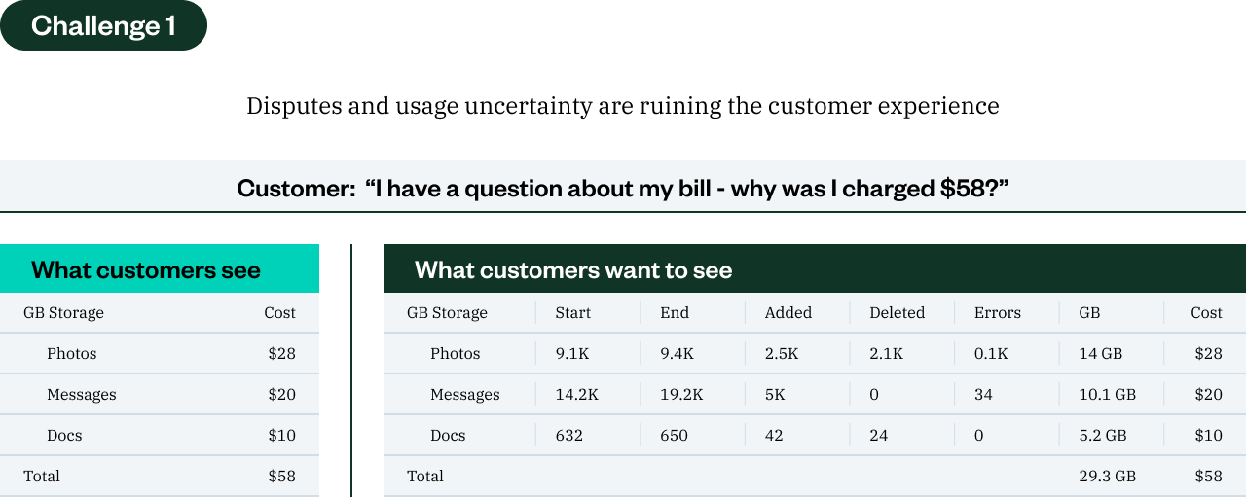
Task: Click the Photos label in the detailed table
Action: 456,354
